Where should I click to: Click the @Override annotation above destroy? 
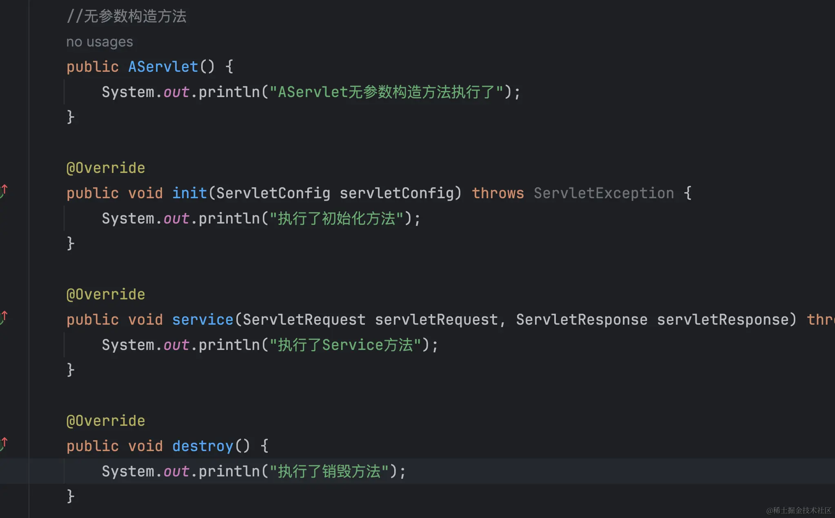(106, 421)
